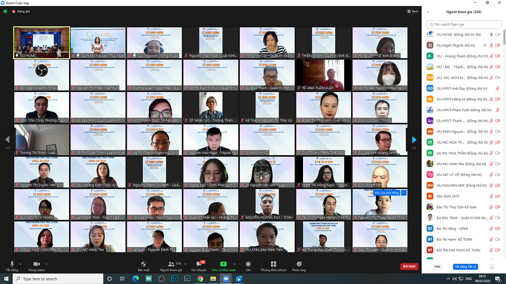Open Google Chrome from the taskbar
The image size is (506, 284).
coord(200,278)
